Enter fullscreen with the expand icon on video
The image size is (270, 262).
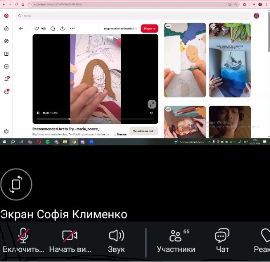(151, 104)
